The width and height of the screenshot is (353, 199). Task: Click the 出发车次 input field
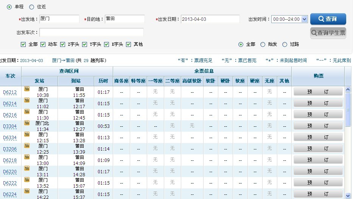pyautogui.click(x=91, y=32)
